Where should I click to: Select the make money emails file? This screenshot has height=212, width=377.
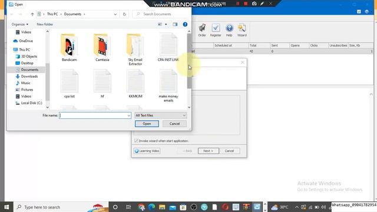tap(168, 86)
